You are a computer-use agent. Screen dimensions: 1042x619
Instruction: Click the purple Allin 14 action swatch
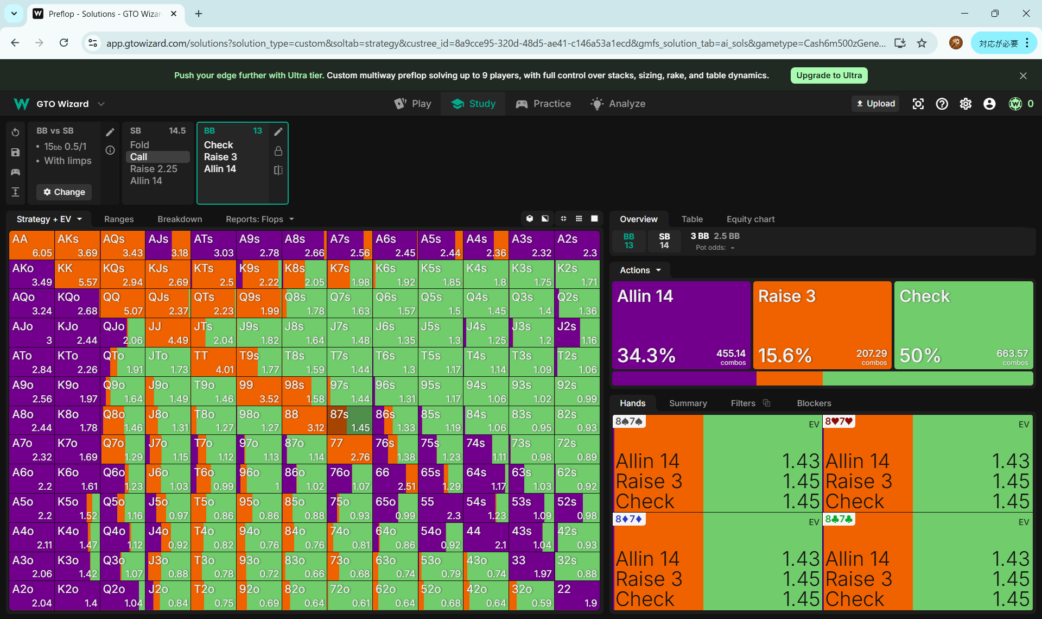click(681, 325)
